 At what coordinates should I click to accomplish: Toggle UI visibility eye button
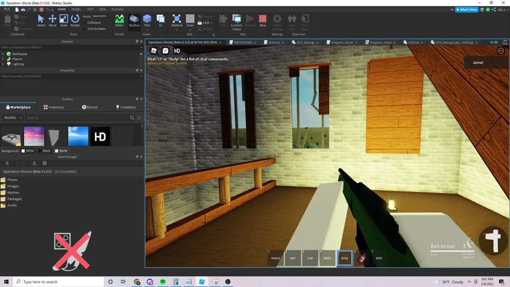[494, 42]
